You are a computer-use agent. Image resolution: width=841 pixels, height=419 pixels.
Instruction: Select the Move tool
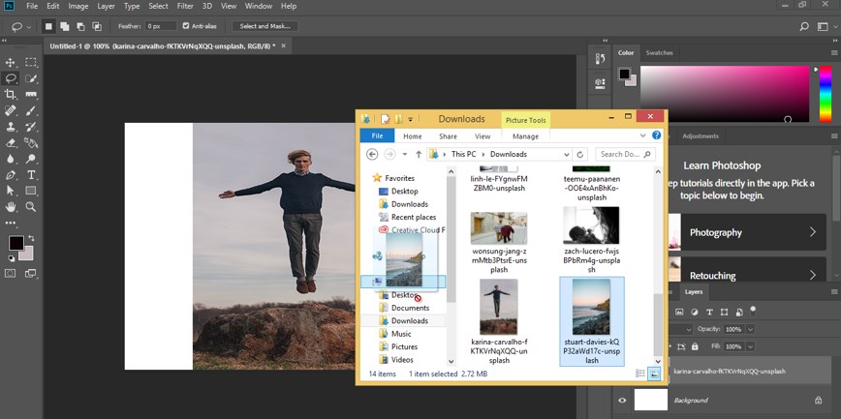pos(11,62)
